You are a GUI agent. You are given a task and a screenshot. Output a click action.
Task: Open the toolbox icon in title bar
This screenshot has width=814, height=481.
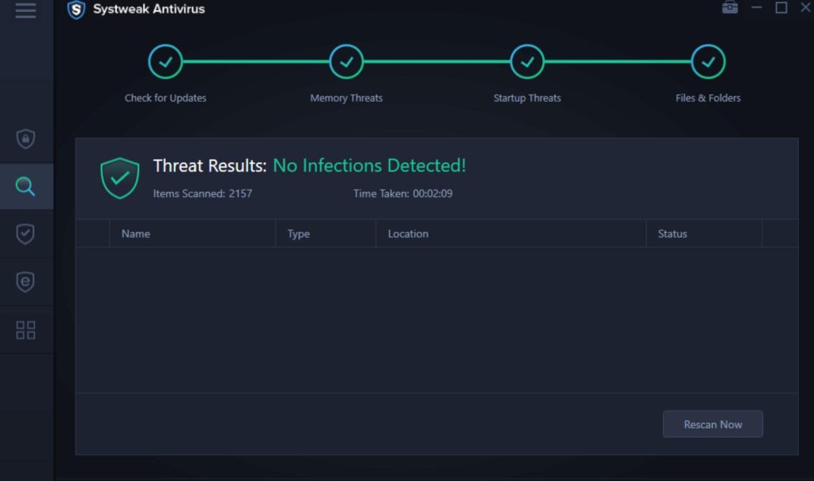pos(730,7)
